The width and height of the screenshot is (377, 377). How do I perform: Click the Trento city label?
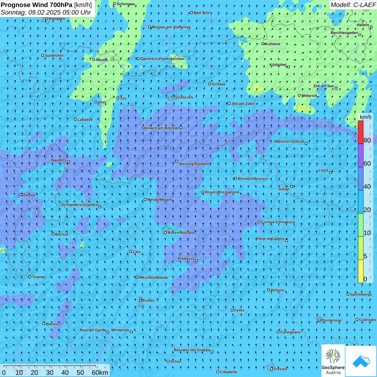(x=149, y=301)
